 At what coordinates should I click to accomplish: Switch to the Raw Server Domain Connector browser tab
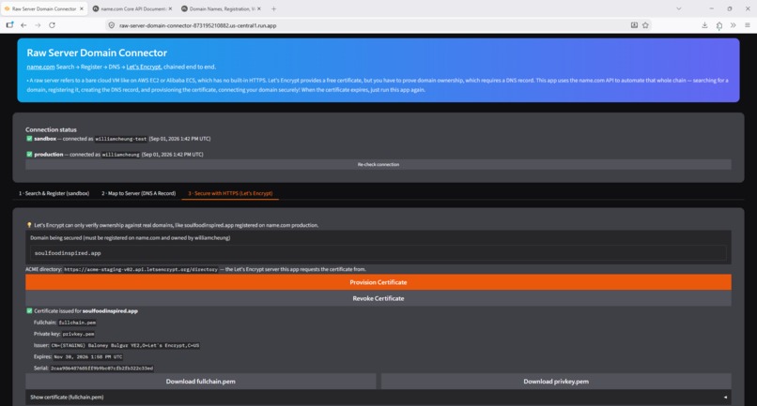[x=44, y=8]
